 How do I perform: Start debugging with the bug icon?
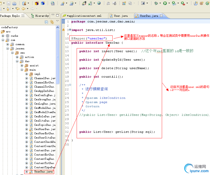click(156, 3)
